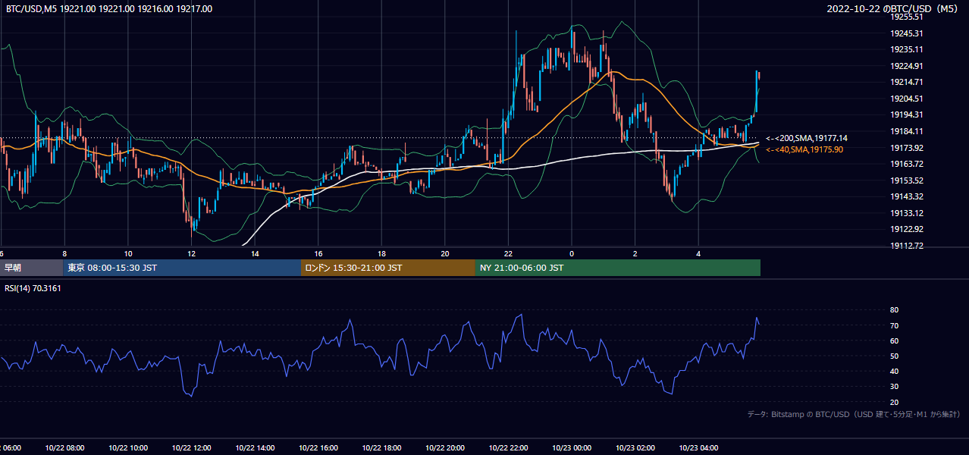Select the 19122.92 price axis label
The width and height of the screenshot is (969, 455).
(x=906, y=229)
